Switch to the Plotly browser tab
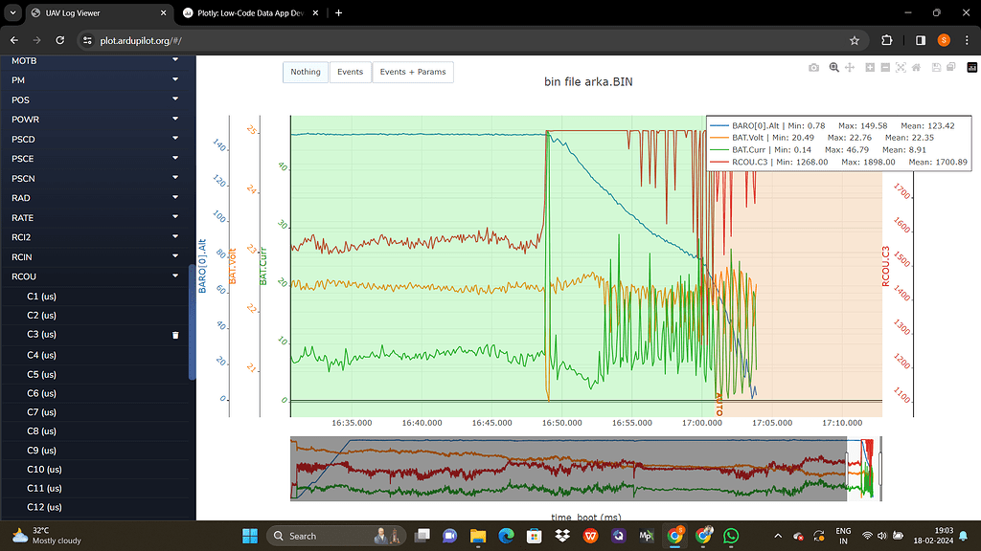 (249, 13)
